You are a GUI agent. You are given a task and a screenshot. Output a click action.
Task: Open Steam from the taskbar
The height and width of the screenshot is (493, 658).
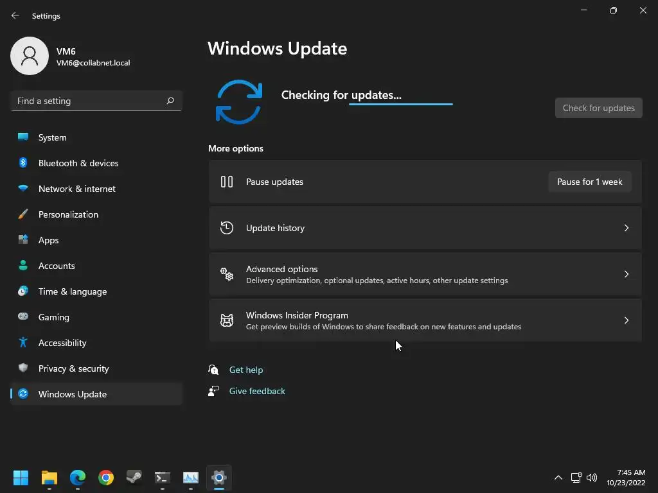[x=134, y=478]
